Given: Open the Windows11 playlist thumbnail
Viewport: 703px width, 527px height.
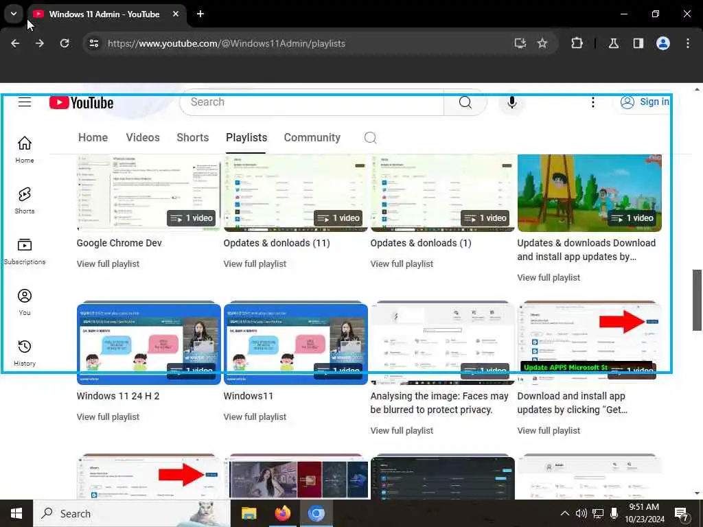Looking at the screenshot, I should pos(295,343).
